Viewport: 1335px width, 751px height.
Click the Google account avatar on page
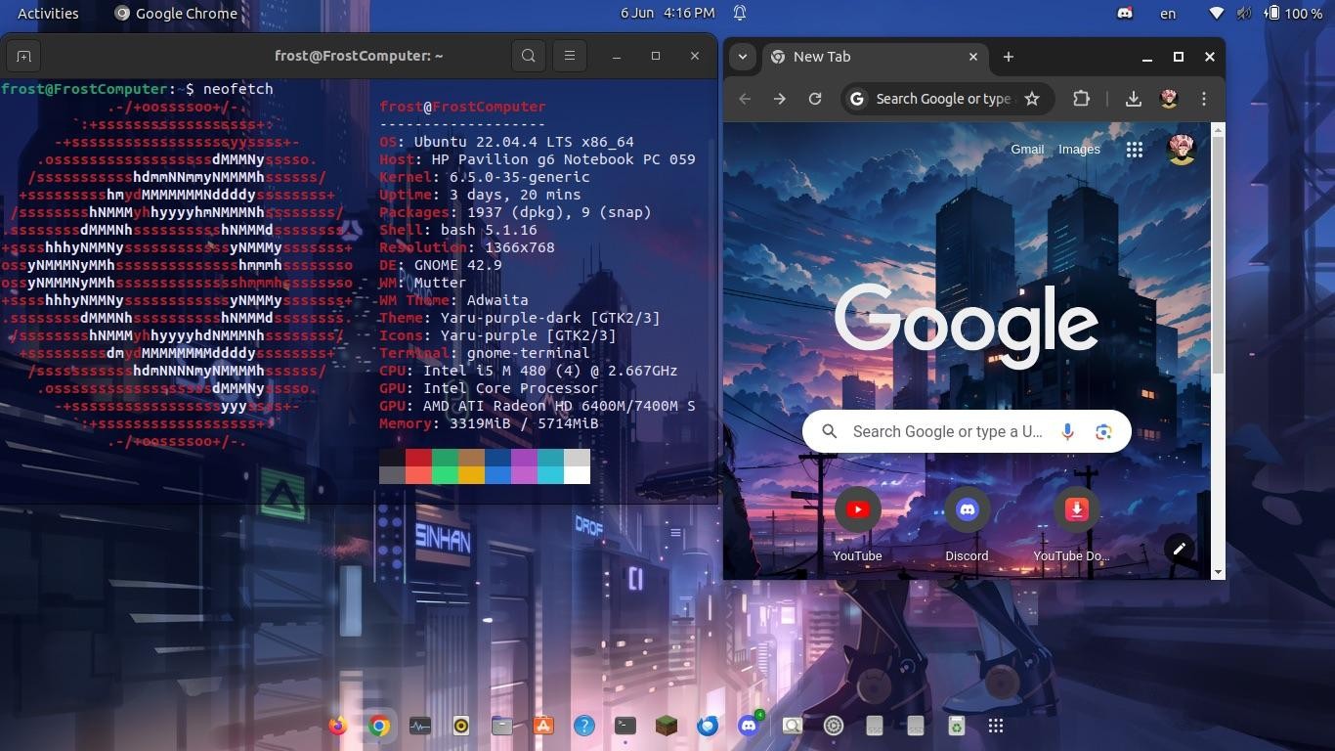tap(1182, 150)
